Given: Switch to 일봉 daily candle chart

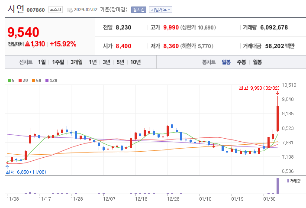Looking at the screenshot, I should 226,62.
